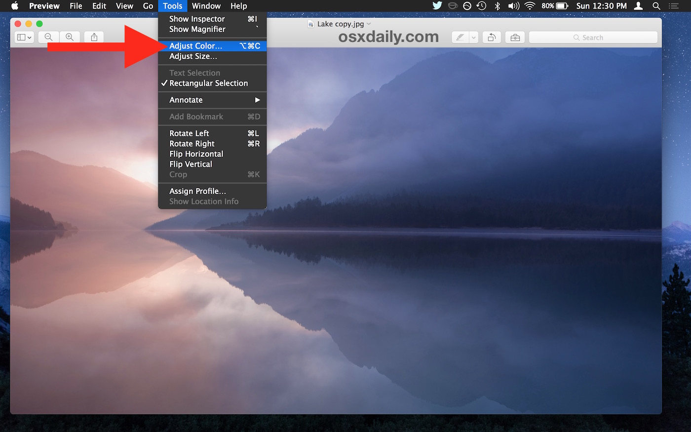Click the circular menu bar icon beside Time Machine

pos(467,6)
